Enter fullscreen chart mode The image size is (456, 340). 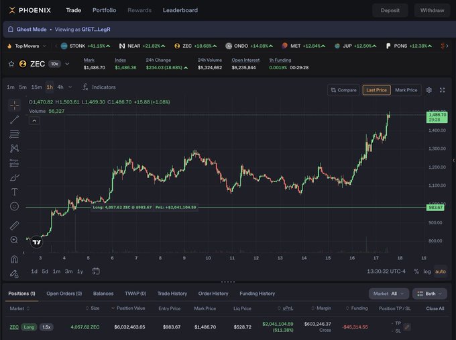coord(443,90)
